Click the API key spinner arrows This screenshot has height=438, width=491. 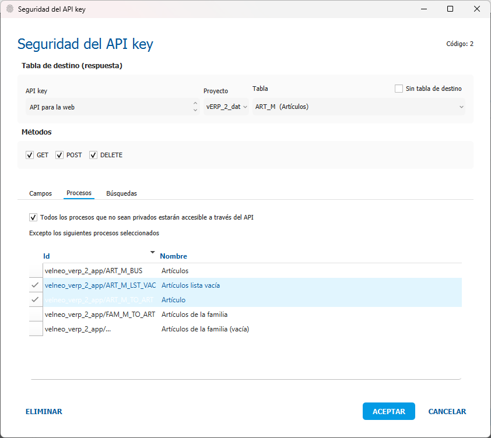pyautogui.click(x=195, y=107)
